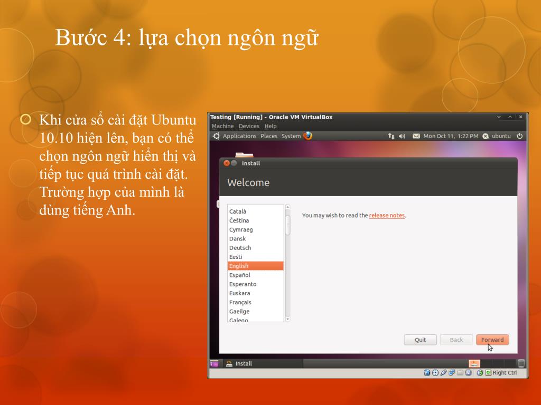The image size is (541, 405).
Task: Close the Install window with red button
Action: click(x=226, y=163)
